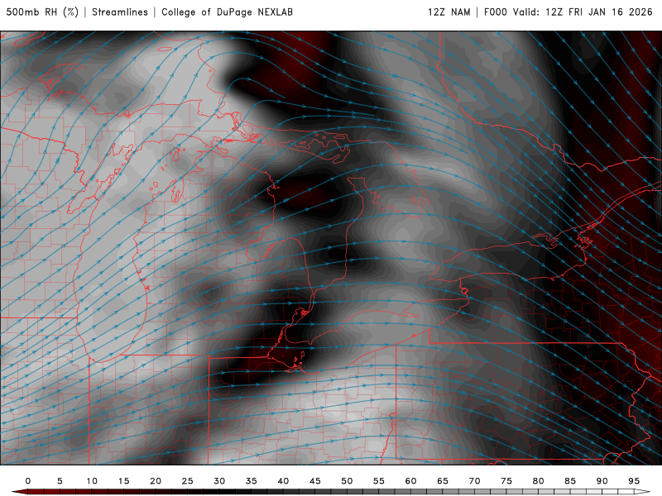The width and height of the screenshot is (662, 496).
Task: Click the colorbar label "90"
Action: coord(602,481)
